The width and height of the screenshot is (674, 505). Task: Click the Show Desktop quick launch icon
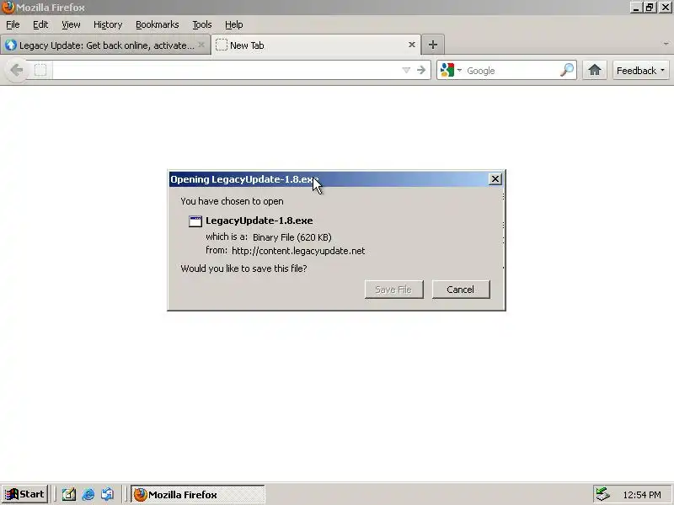(x=69, y=494)
